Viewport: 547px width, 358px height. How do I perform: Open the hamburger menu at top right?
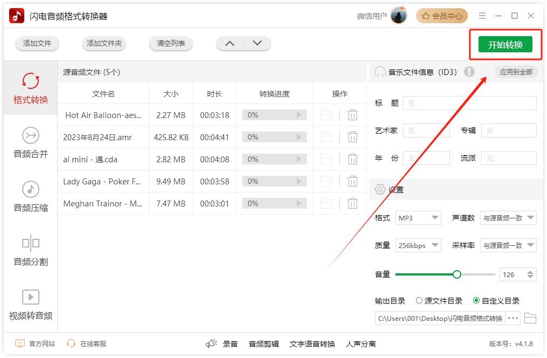pyautogui.click(x=482, y=16)
